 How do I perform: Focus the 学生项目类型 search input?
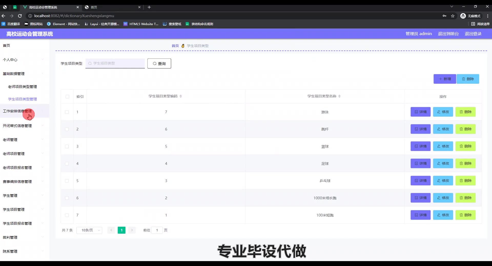(115, 63)
